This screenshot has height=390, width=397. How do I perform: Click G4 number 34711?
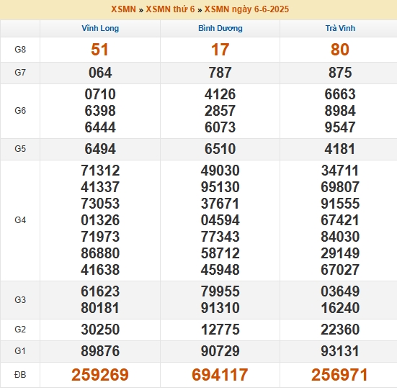(340, 171)
